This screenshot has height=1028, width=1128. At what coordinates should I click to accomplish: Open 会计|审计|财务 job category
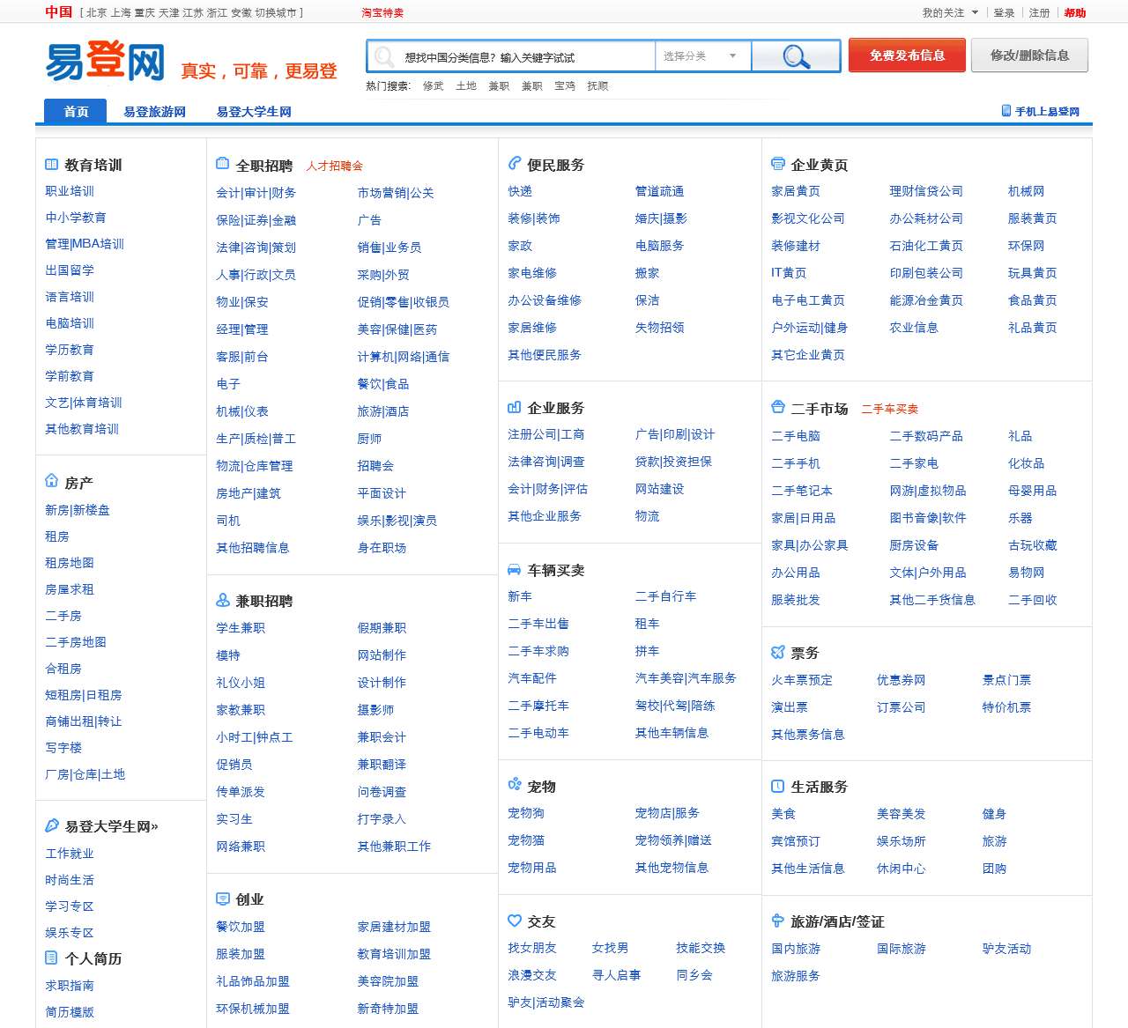[256, 193]
